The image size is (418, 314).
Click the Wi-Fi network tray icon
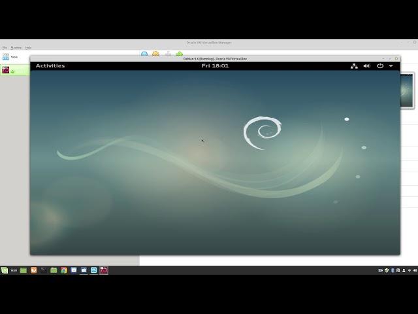pyautogui.click(x=410, y=270)
